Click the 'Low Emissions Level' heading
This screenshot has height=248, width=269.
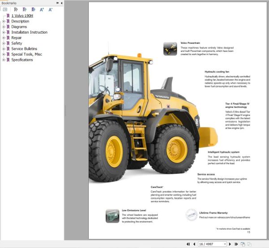(x=134, y=210)
